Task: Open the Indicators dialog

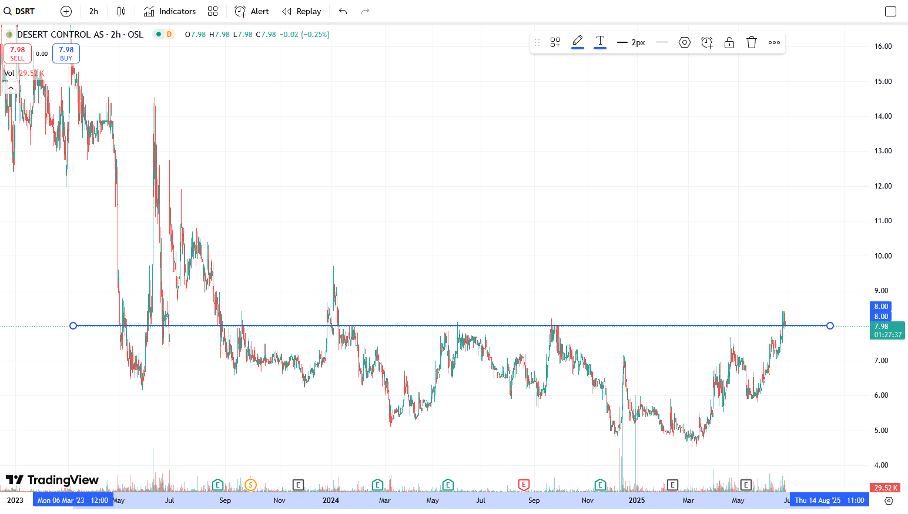Action: coord(170,11)
